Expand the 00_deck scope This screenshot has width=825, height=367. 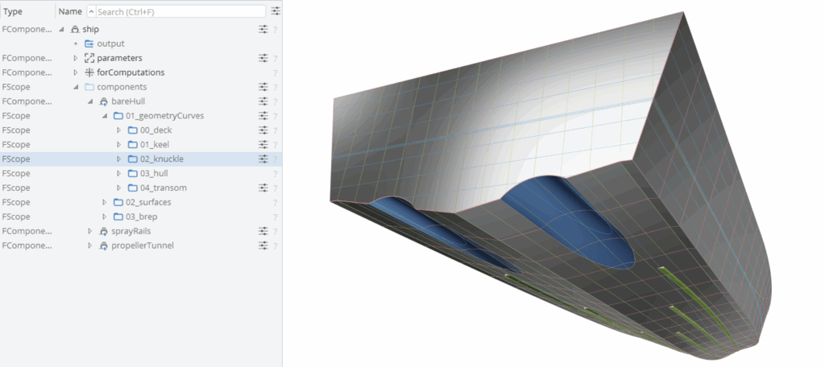click(119, 130)
